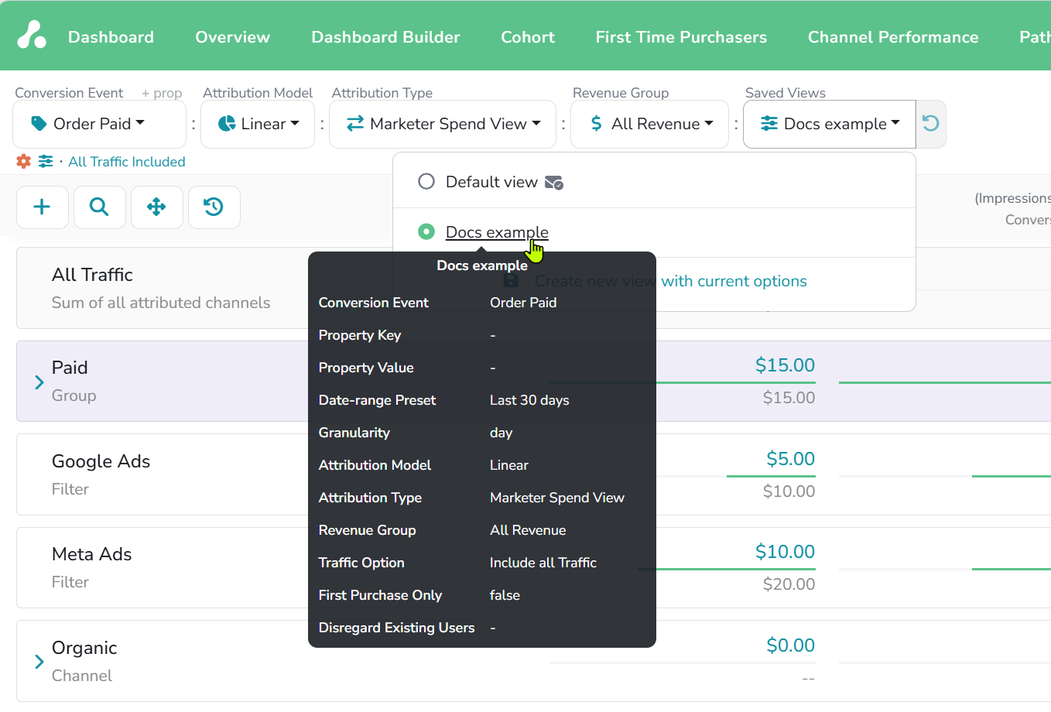
Task: Click the four-arrow move button
Action: [157, 207]
